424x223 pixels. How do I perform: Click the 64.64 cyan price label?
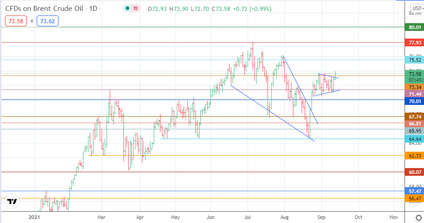414,139
